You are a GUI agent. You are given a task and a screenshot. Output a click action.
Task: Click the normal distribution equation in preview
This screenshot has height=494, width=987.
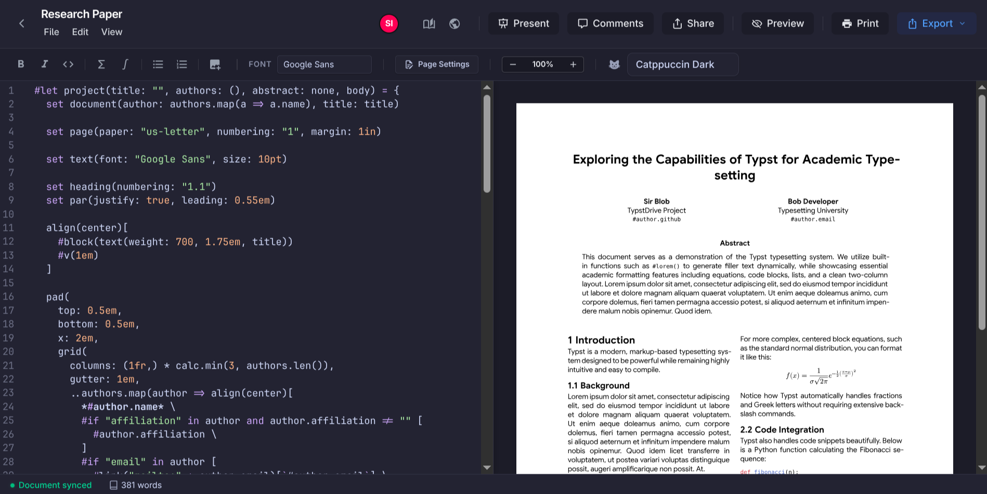[821, 376]
